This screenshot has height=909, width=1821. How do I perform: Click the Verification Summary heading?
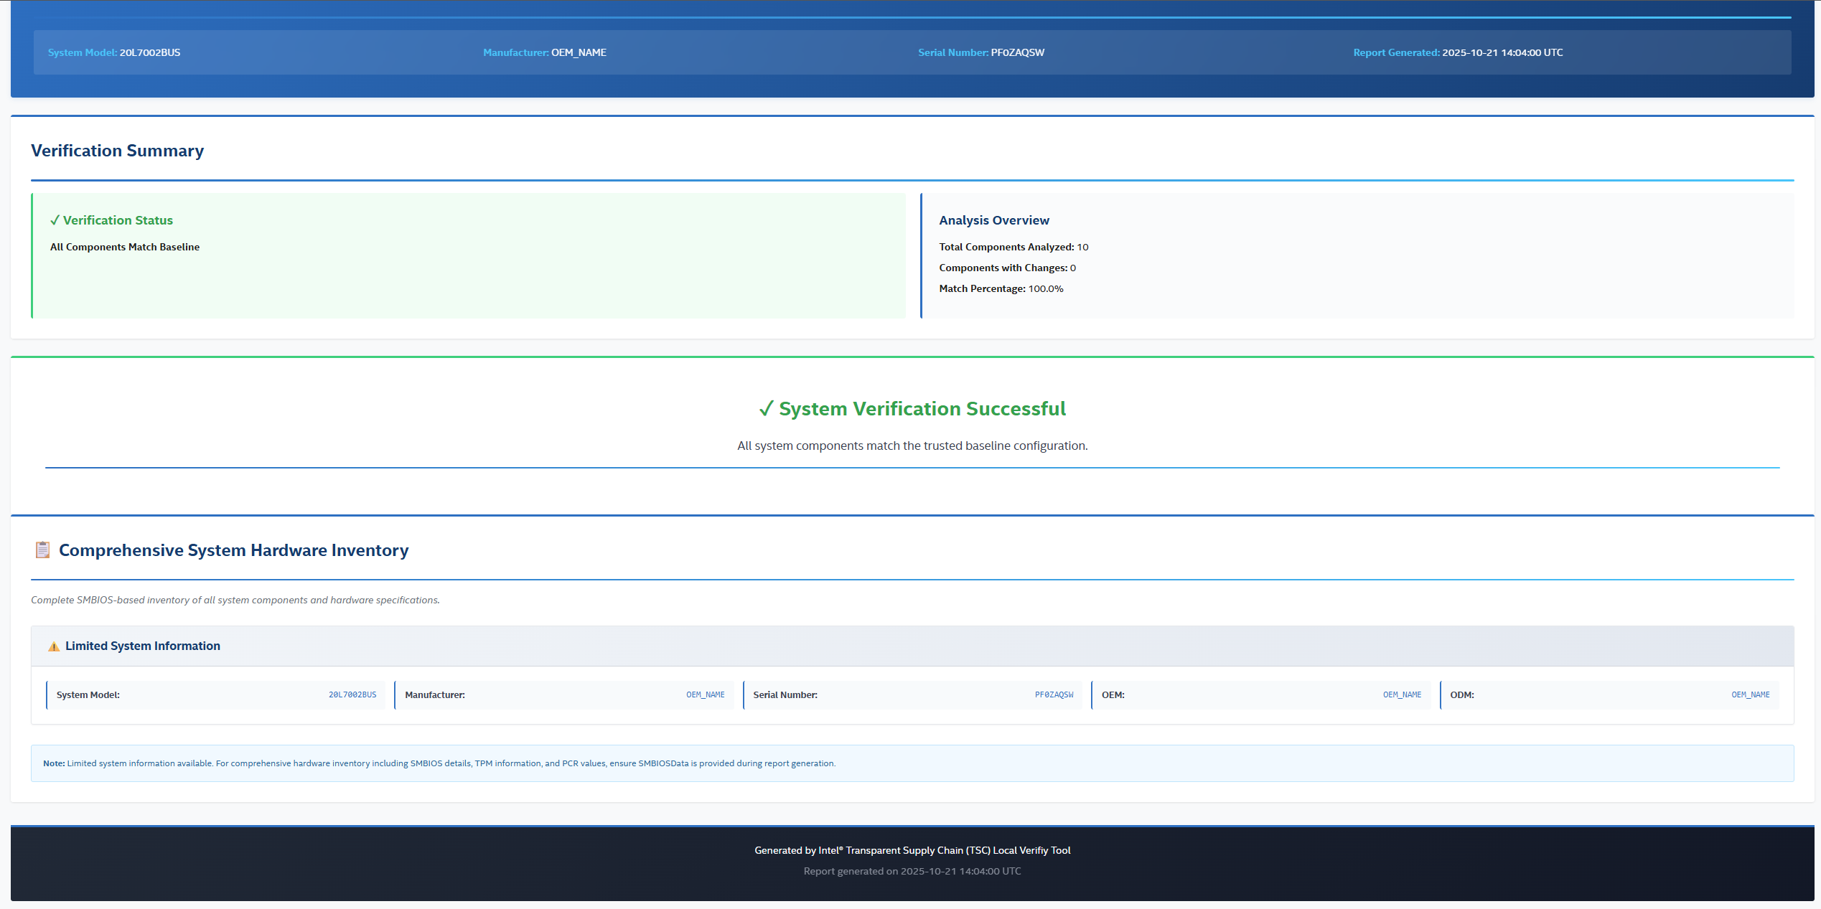117,151
